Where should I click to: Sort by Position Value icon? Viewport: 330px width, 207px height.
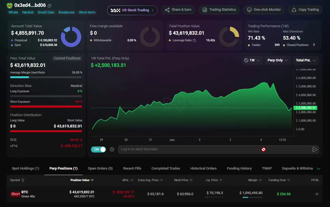tap(92, 180)
